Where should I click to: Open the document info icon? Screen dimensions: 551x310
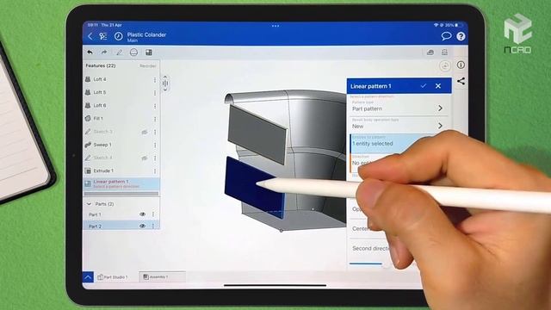pos(461,65)
